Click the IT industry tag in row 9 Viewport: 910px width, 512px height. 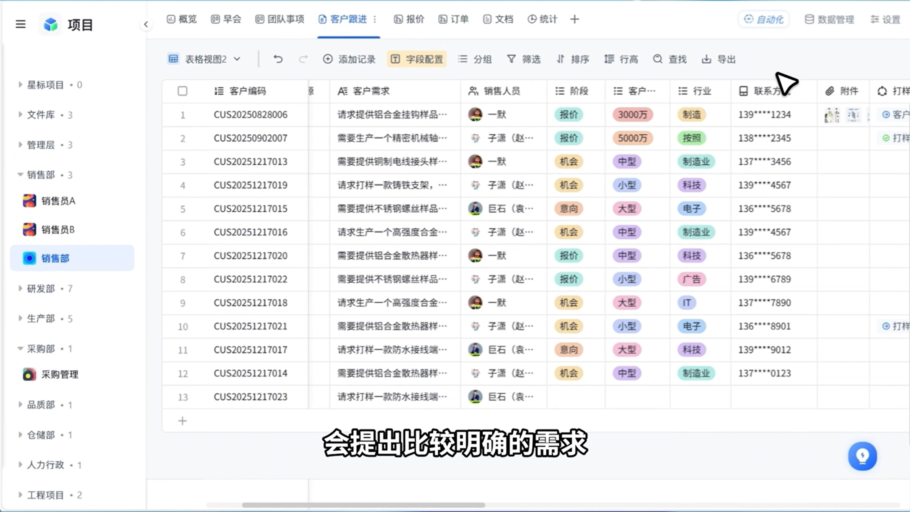(687, 303)
